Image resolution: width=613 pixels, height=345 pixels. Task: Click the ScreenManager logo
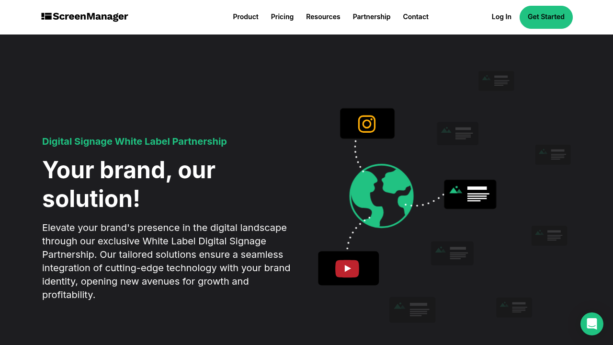click(85, 17)
